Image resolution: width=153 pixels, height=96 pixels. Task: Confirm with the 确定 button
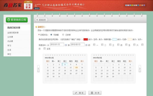click(x=79, y=93)
